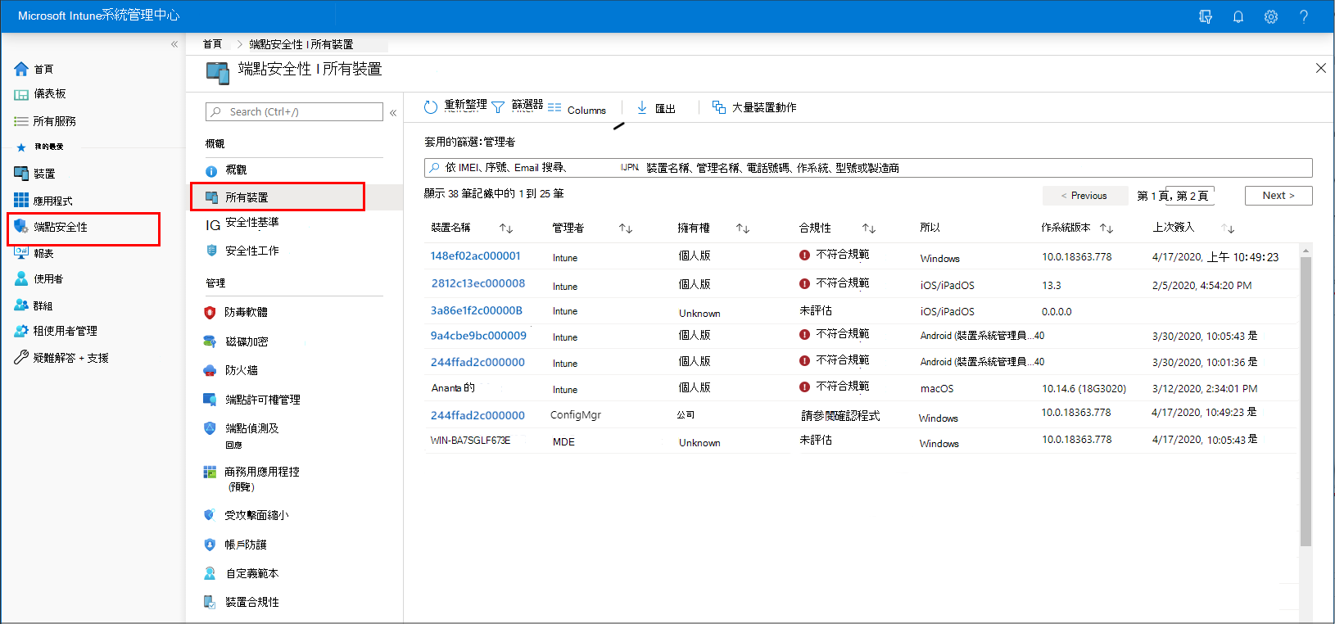Click the 儀表板 dashboard icon
The image size is (1335, 624).
pyautogui.click(x=21, y=94)
